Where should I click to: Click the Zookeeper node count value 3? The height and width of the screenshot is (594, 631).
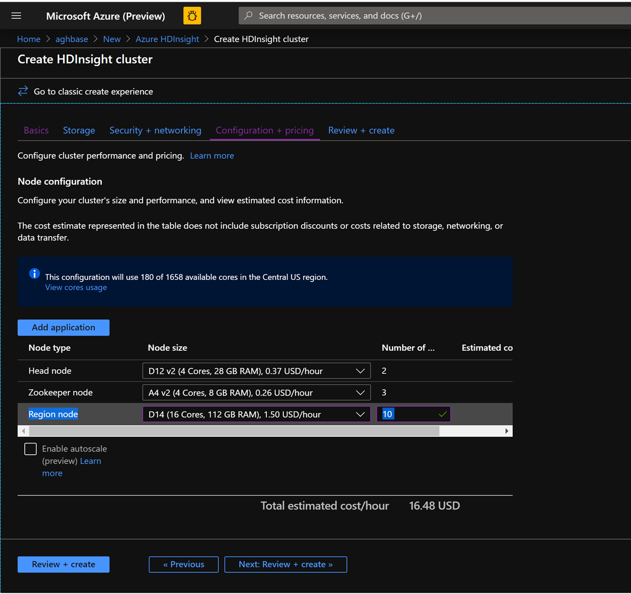coord(384,392)
